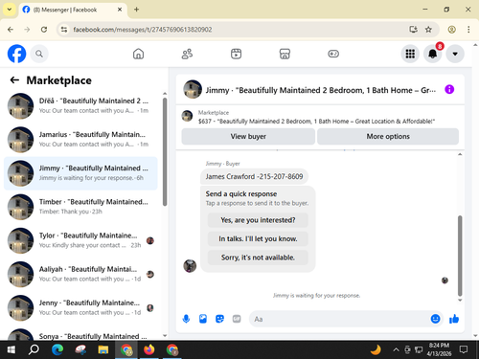Select the Jimmy conversation in list
Viewport: 479px width, 359px height.
point(80,173)
